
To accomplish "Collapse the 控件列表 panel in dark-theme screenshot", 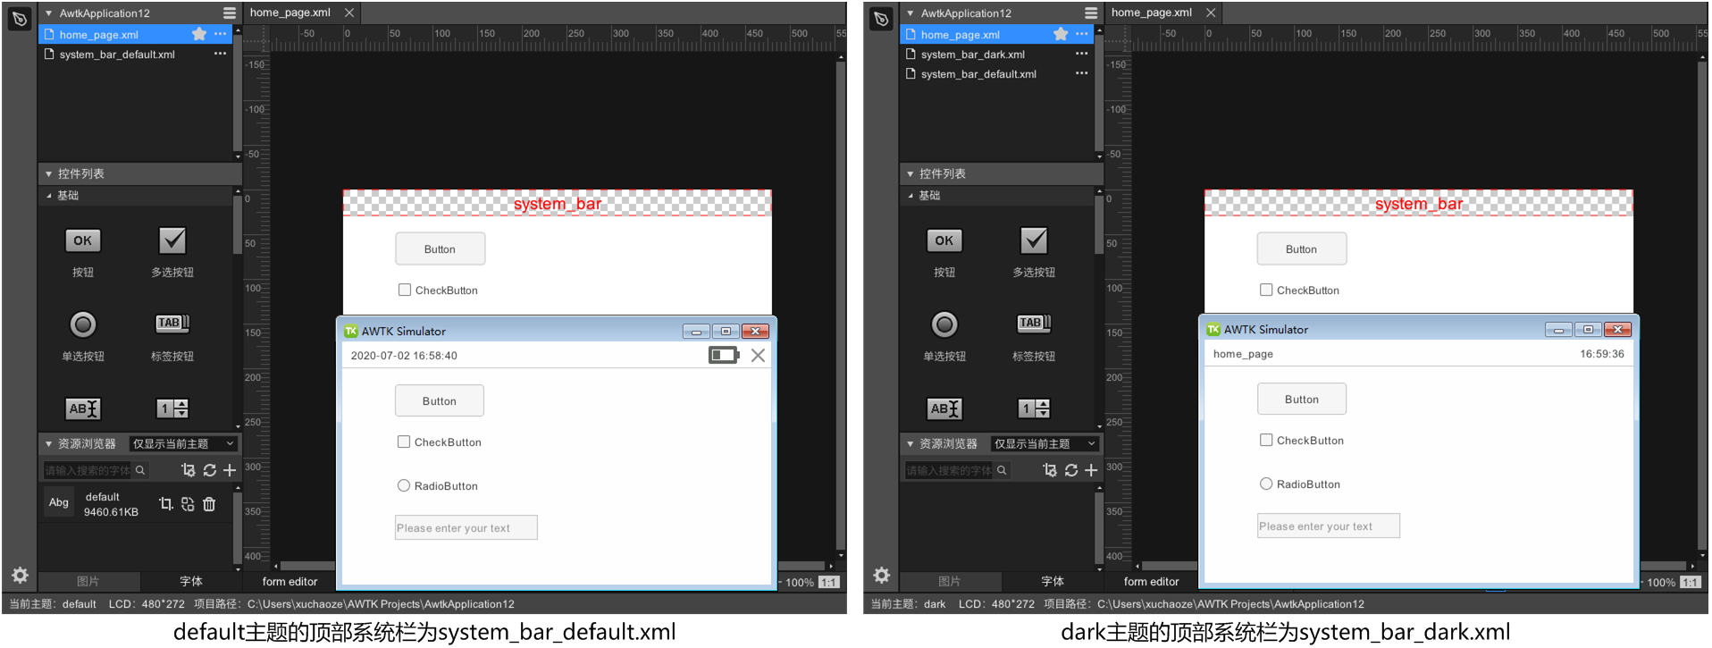I will tap(910, 173).
